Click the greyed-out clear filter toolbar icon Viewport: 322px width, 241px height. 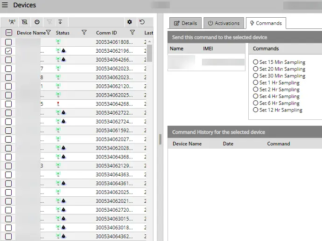49,22
